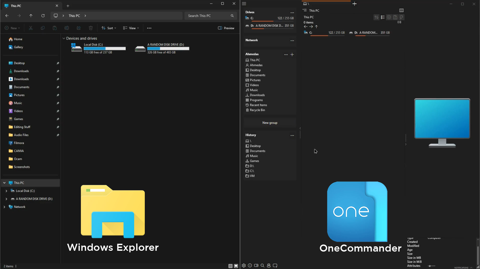Click the New group button in OneCommander
Screen dimensions: 480x269
coord(270,123)
